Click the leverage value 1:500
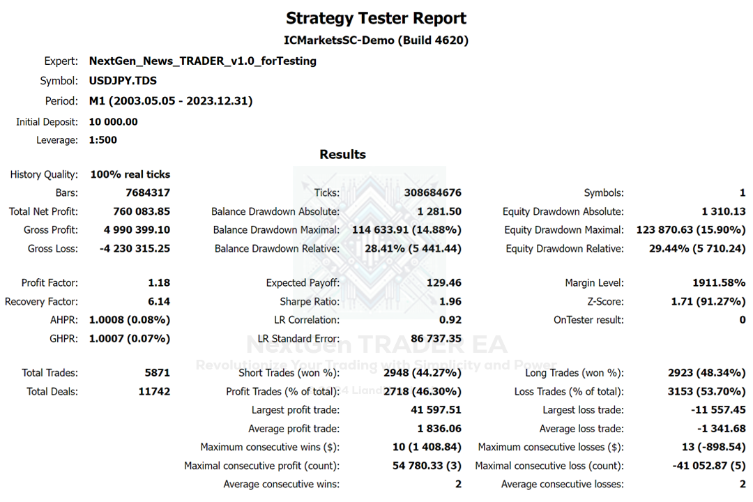 point(103,140)
